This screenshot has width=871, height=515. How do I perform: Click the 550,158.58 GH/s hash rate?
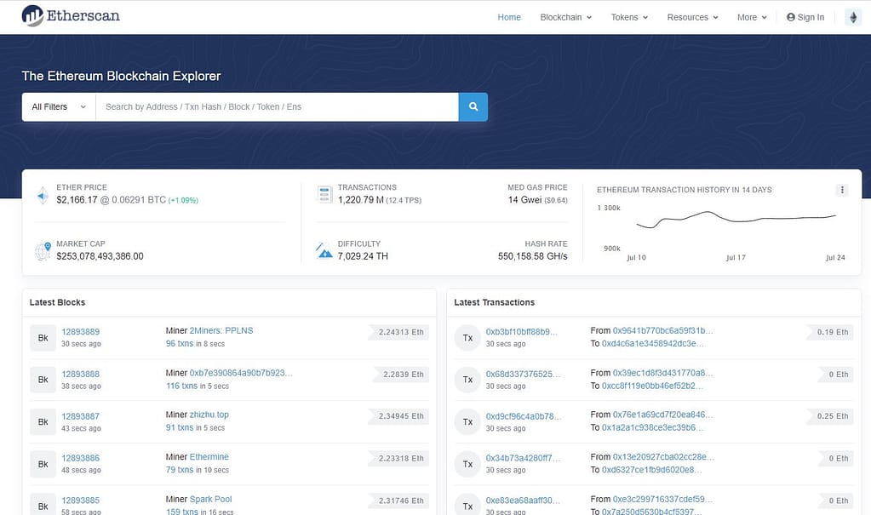(x=533, y=256)
